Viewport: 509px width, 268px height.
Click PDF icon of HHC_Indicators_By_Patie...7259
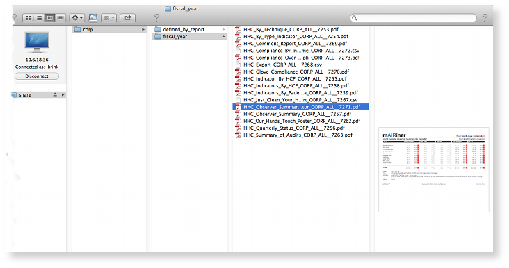tap(239, 93)
